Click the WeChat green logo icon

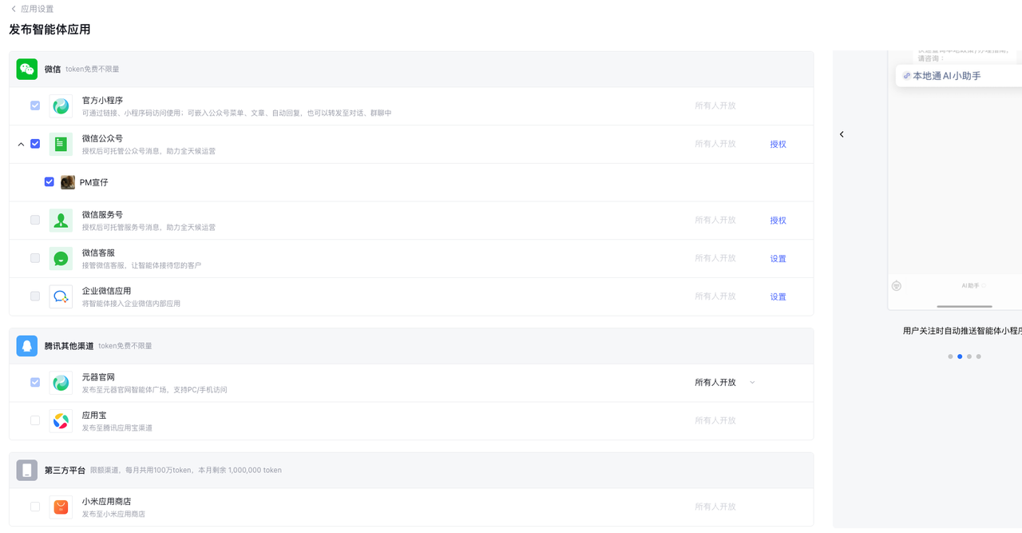[27, 69]
